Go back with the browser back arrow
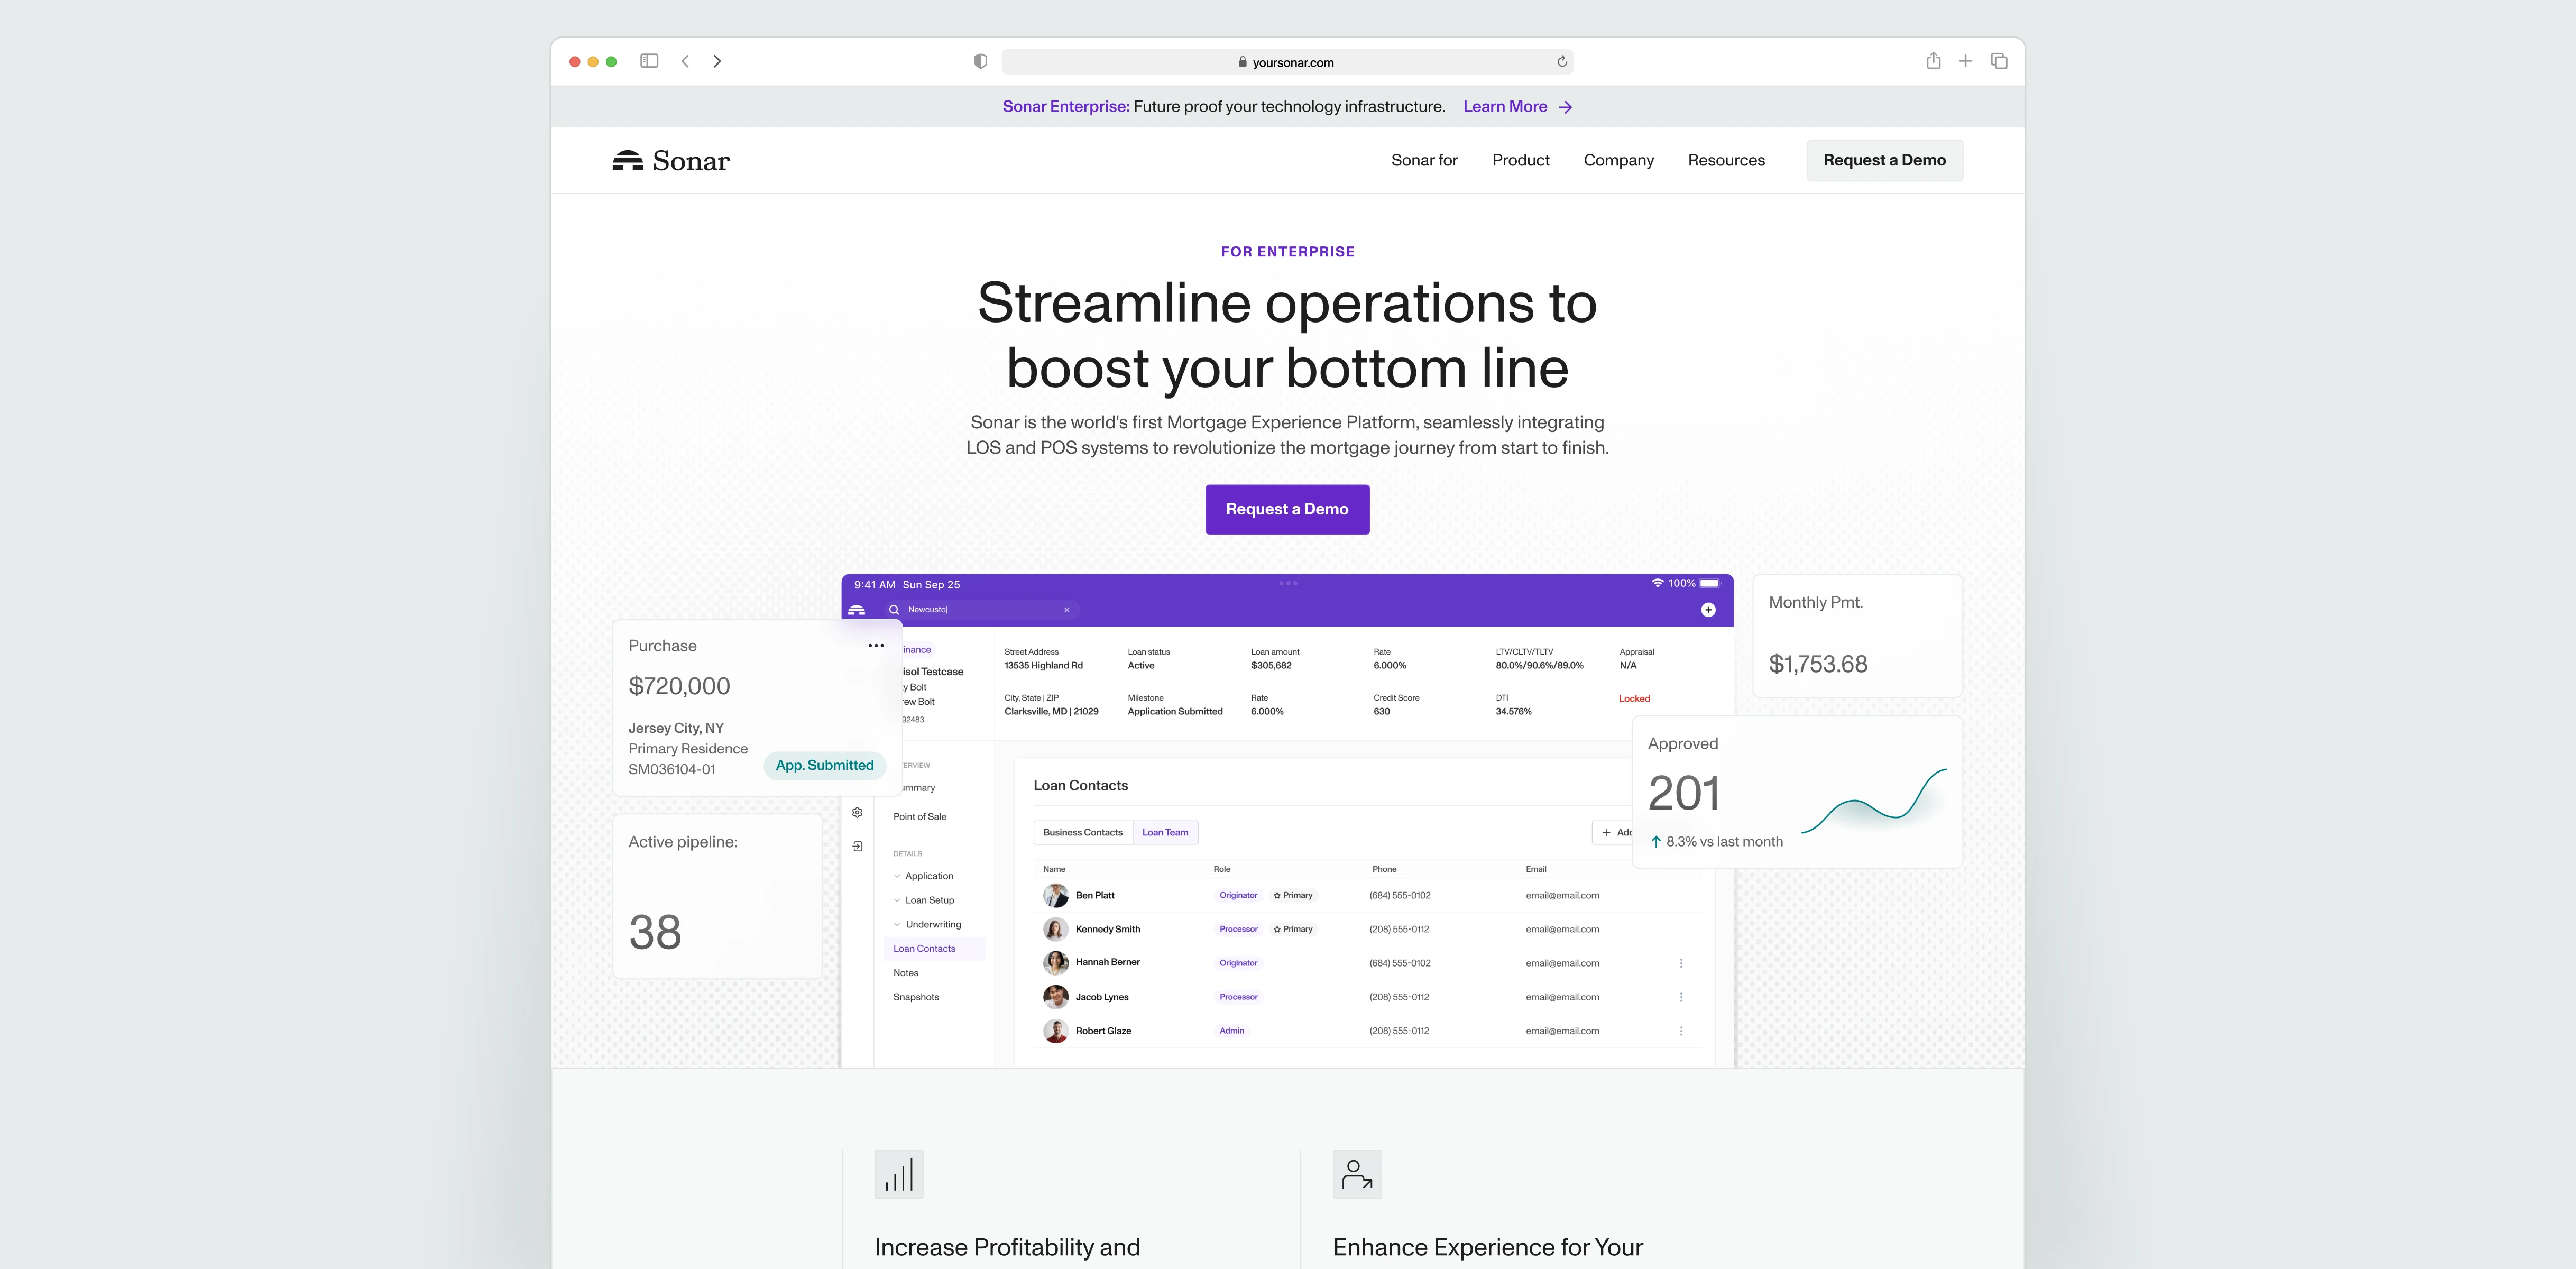This screenshot has height=1269, width=2576. pos(685,61)
